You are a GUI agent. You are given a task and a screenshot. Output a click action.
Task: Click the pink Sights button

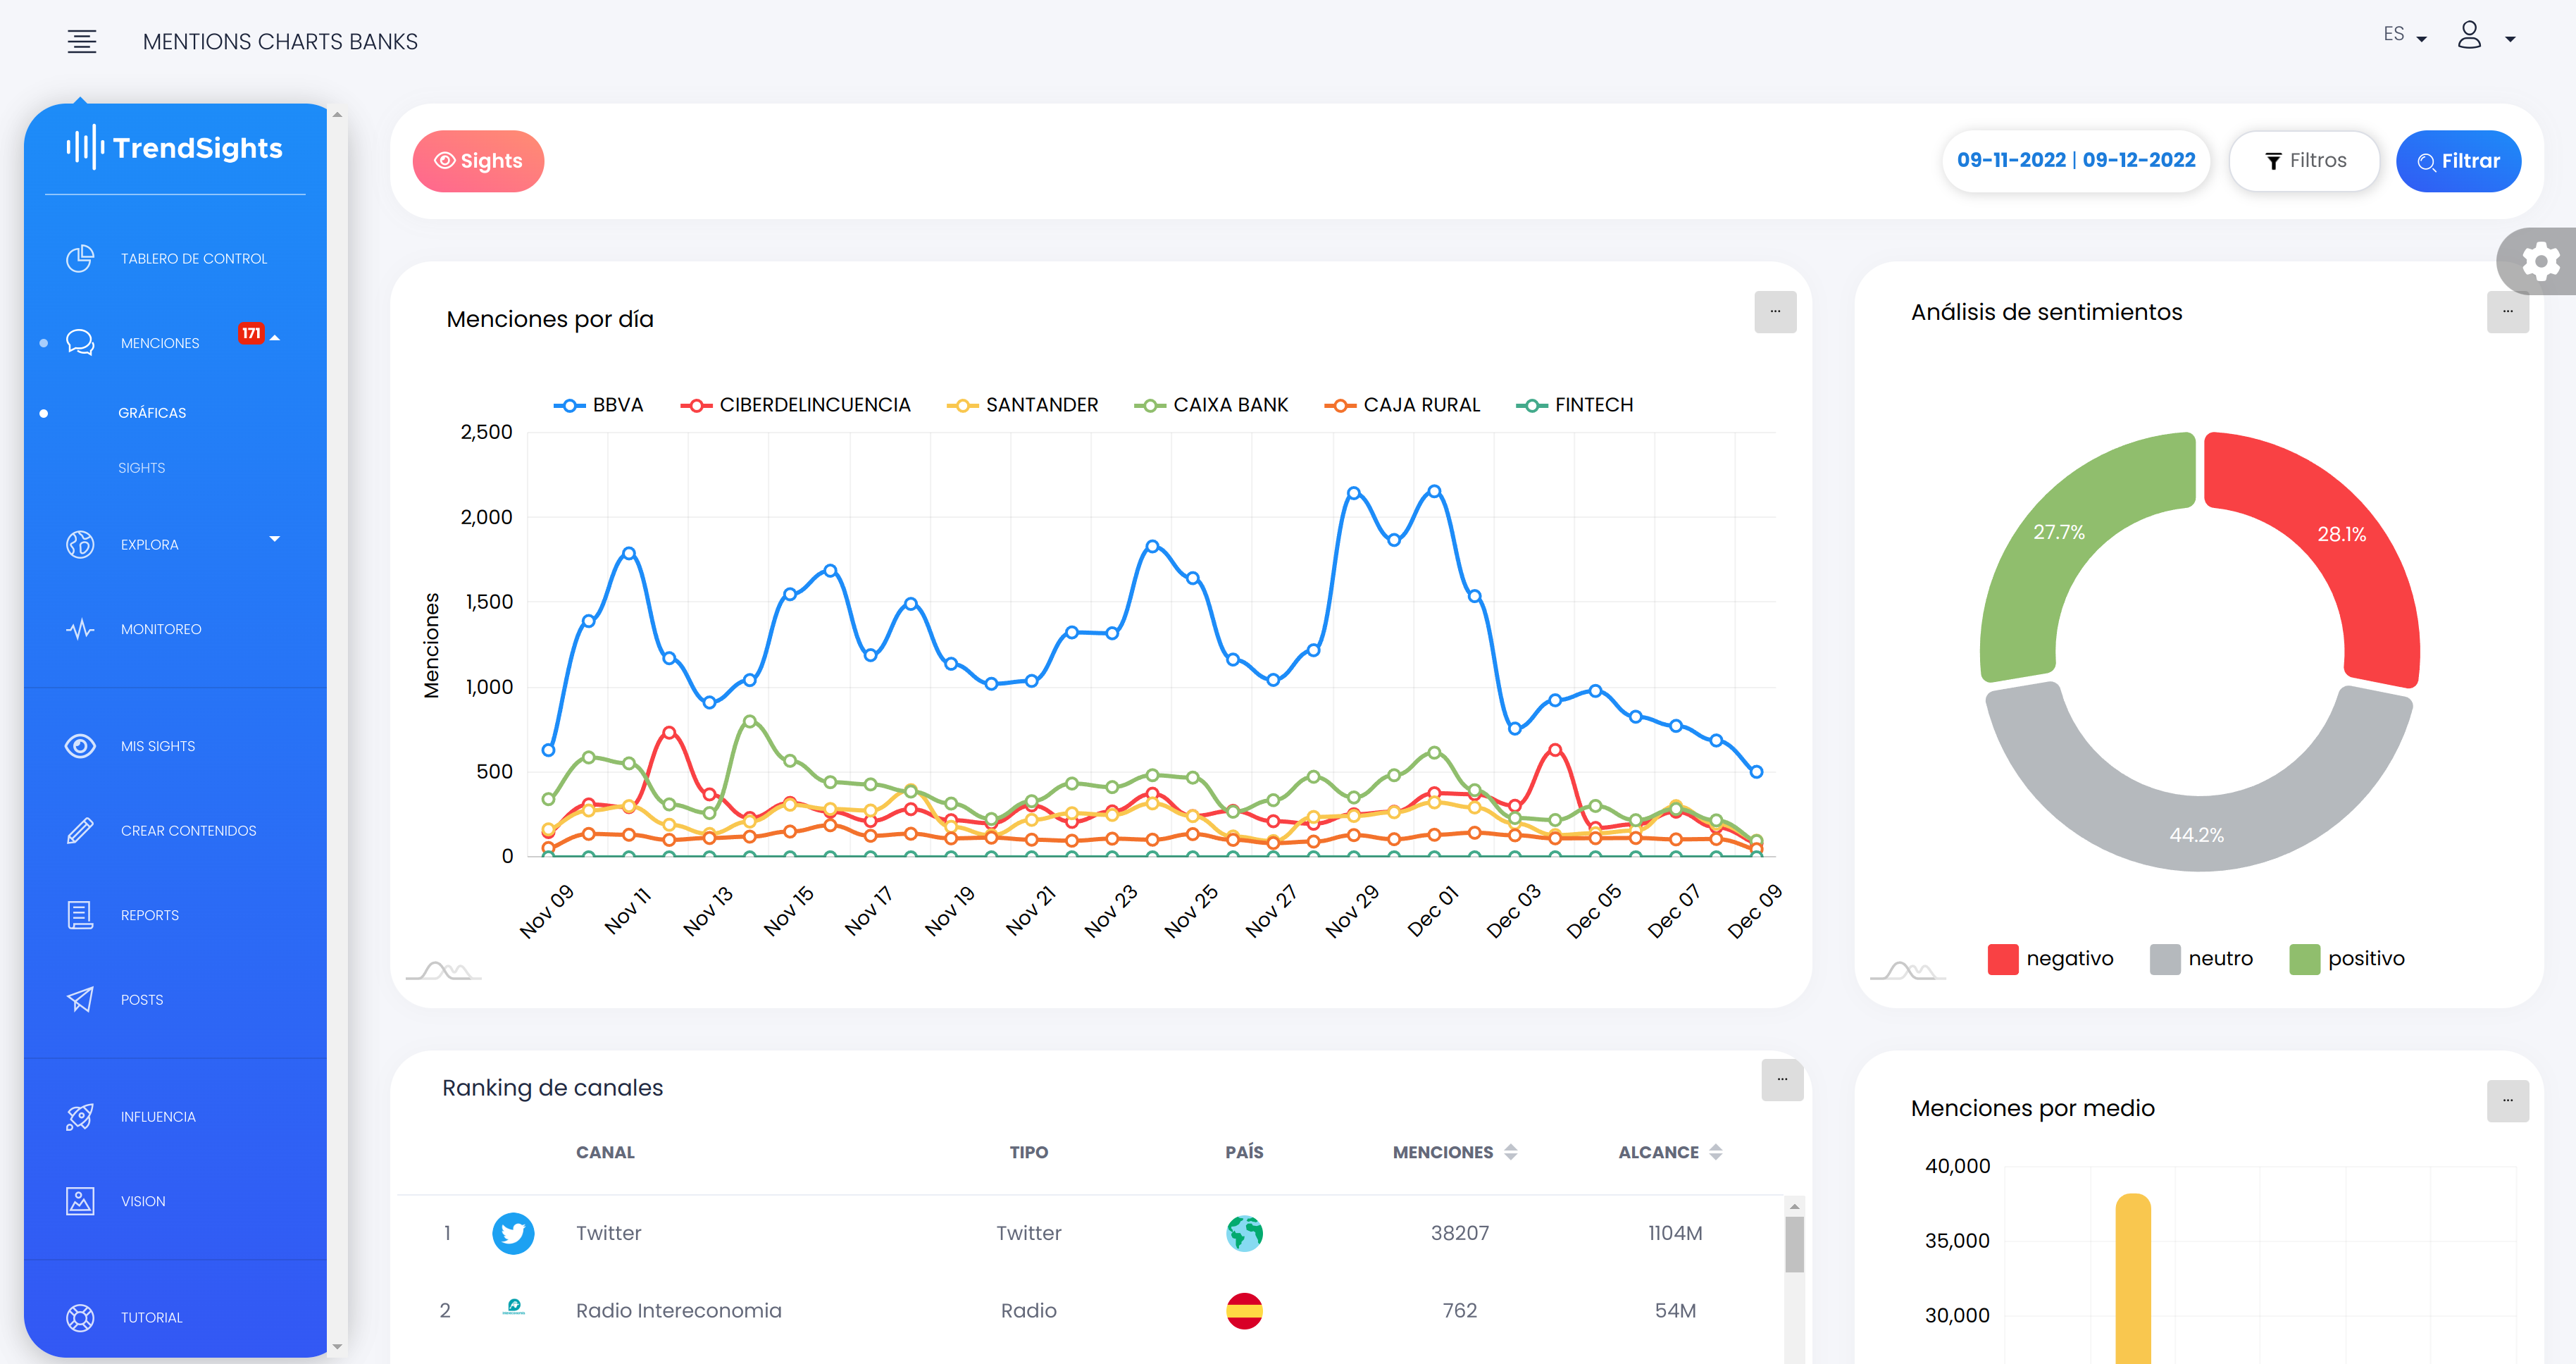click(x=478, y=161)
